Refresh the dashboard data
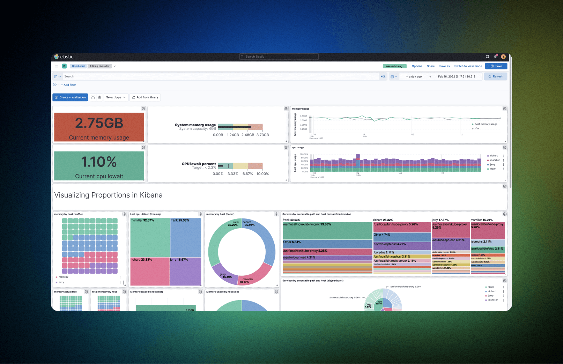Screen dimensions: 563x364 click(496, 76)
